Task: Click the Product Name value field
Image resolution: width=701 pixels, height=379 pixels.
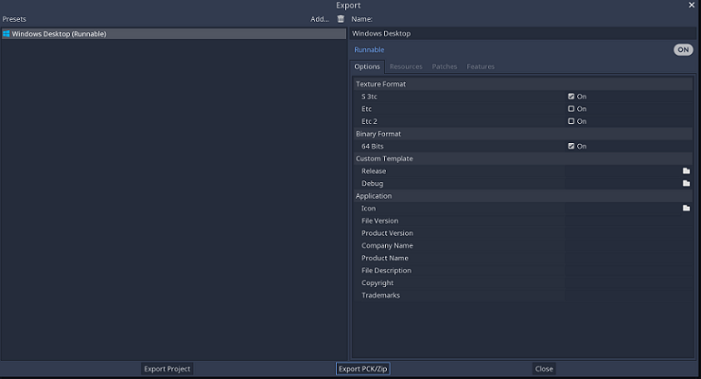Action: tap(629, 258)
